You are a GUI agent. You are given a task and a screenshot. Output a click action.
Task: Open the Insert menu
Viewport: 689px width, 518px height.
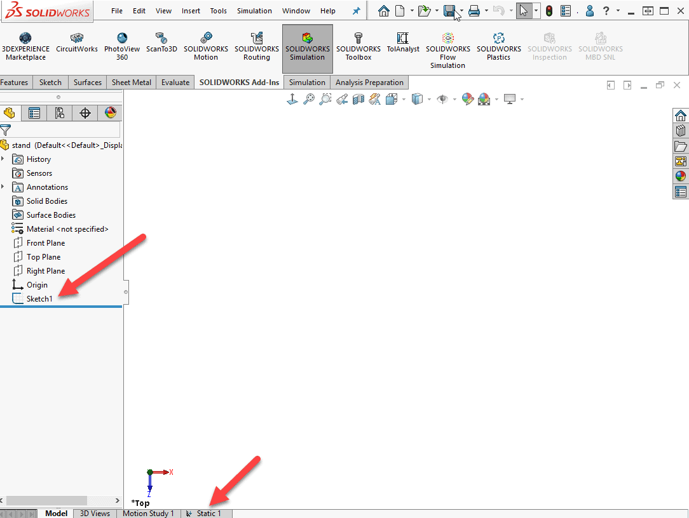pos(191,11)
